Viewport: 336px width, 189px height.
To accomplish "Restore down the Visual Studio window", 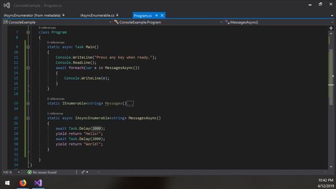I will coord(320,4).
